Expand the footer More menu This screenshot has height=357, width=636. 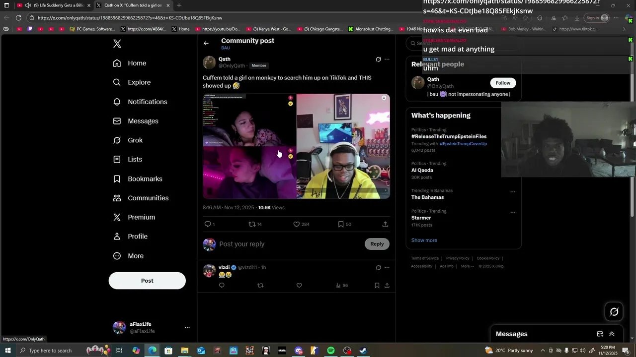467,266
